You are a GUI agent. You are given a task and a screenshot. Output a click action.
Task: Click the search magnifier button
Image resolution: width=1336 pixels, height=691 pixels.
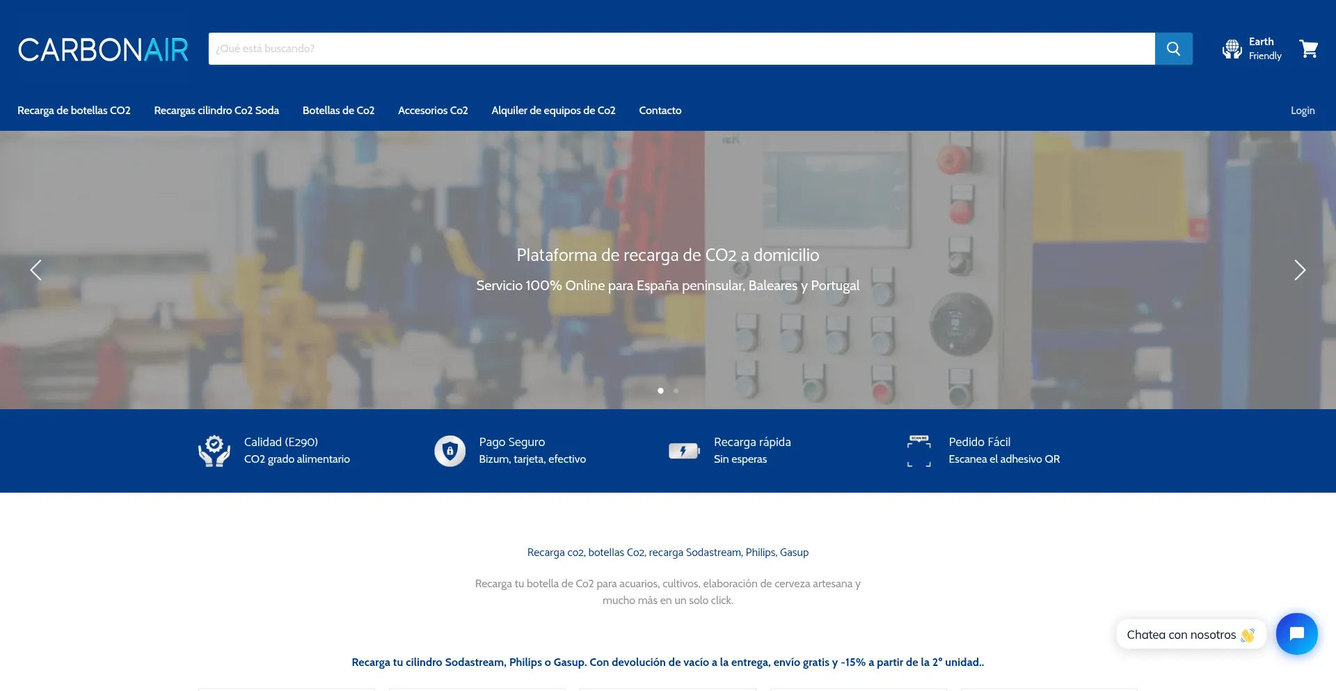click(1173, 49)
